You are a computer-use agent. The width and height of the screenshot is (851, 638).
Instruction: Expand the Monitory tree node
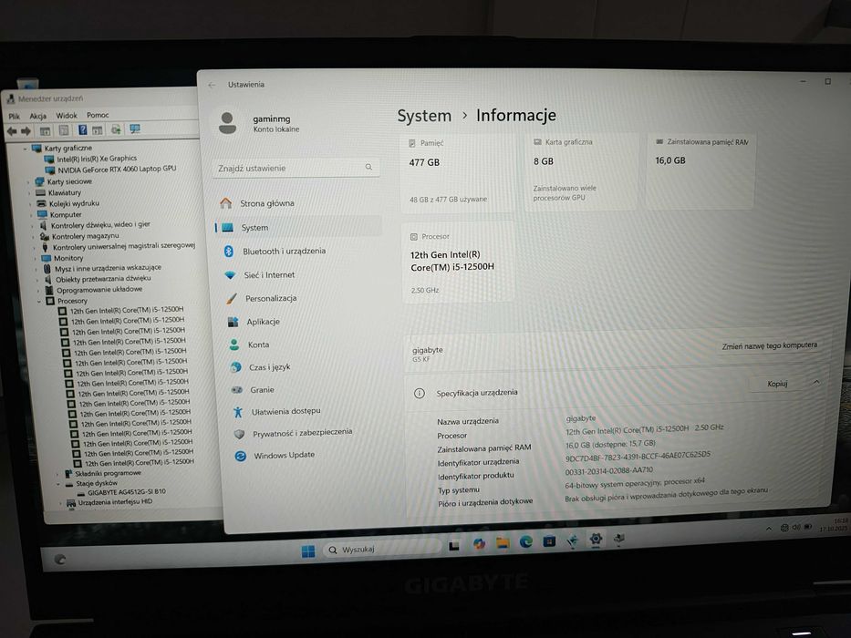(x=36, y=259)
